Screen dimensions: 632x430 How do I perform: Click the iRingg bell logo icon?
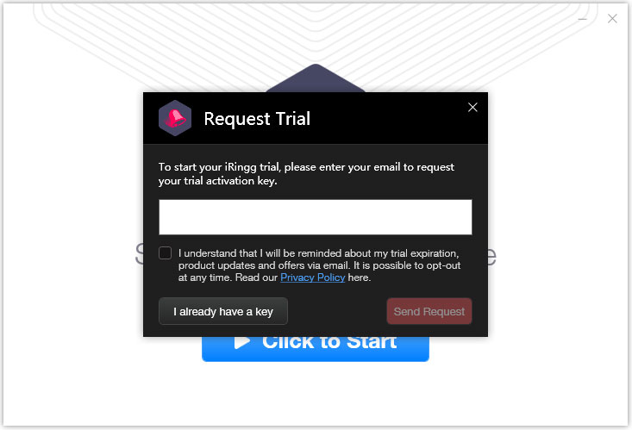click(175, 118)
